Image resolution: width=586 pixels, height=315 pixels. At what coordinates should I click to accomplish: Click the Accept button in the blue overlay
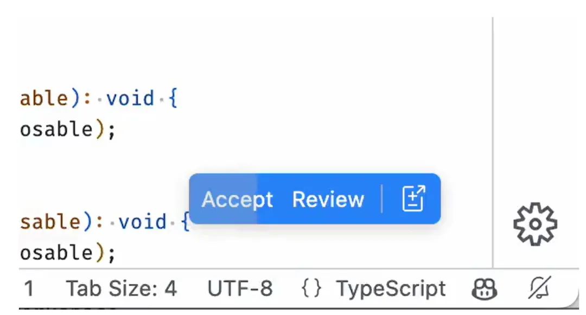click(237, 200)
